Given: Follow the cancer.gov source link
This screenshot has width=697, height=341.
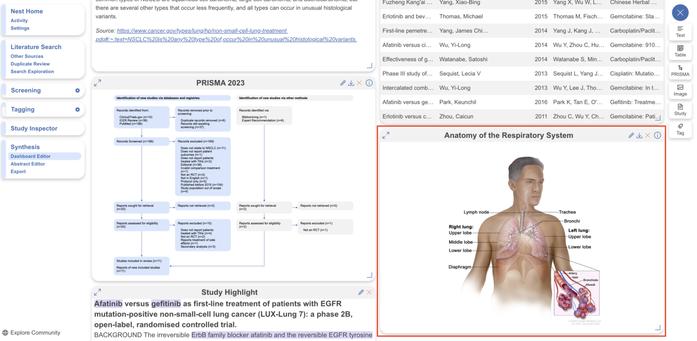Looking at the screenshot, I should (x=226, y=35).
